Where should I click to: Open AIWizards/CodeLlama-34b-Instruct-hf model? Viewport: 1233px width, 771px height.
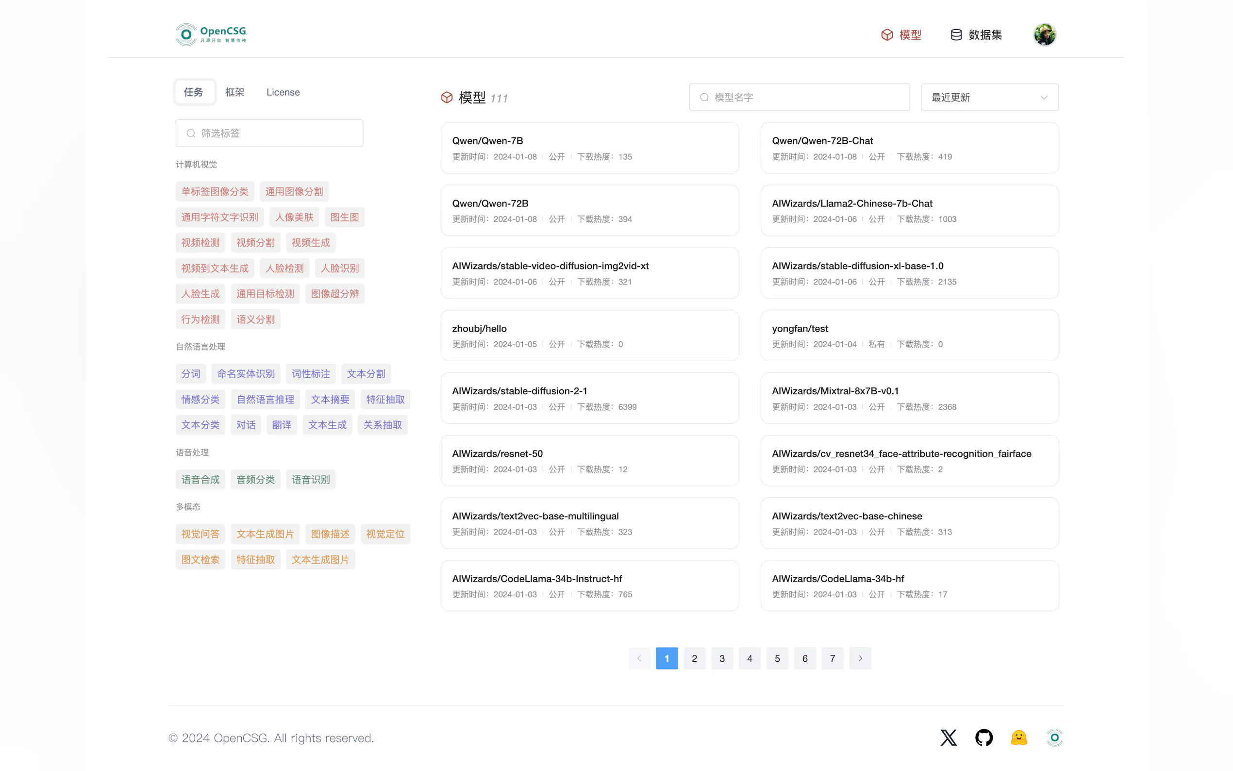590,586
